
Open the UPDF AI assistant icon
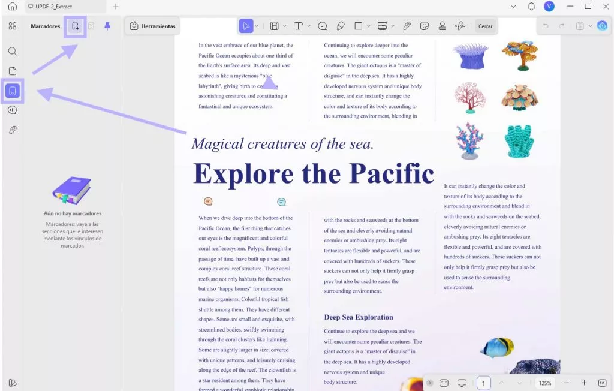(602, 26)
